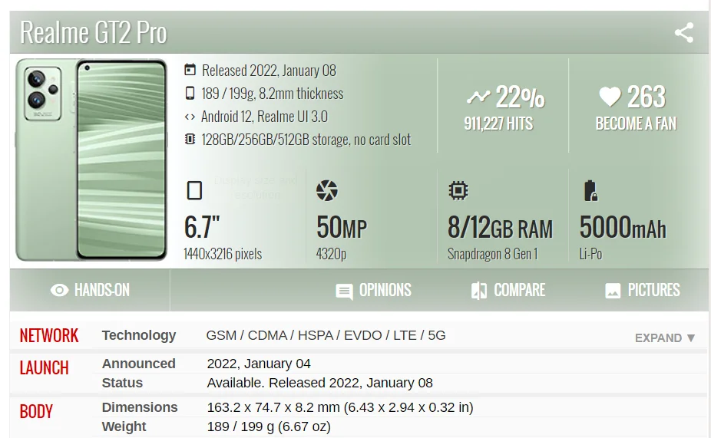This screenshot has height=438, width=711.
Task: Click the 5000mAh battery value
Action: click(623, 227)
